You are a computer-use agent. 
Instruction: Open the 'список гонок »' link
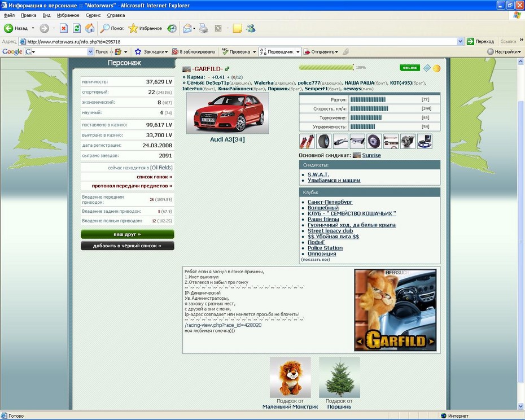click(x=154, y=177)
